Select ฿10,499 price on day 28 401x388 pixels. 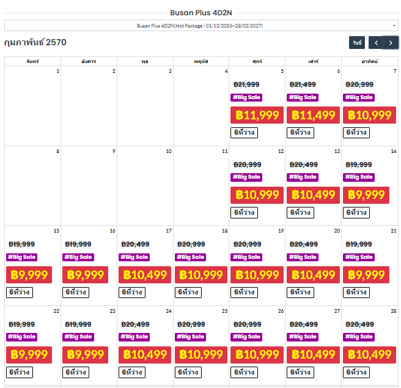(x=369, y=355)
